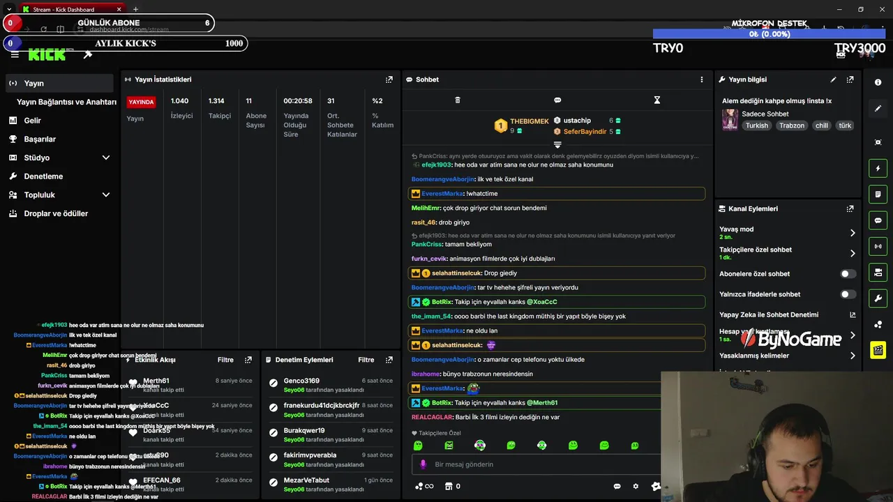Click the hourglass icon in the Sohbet panel

656,100
